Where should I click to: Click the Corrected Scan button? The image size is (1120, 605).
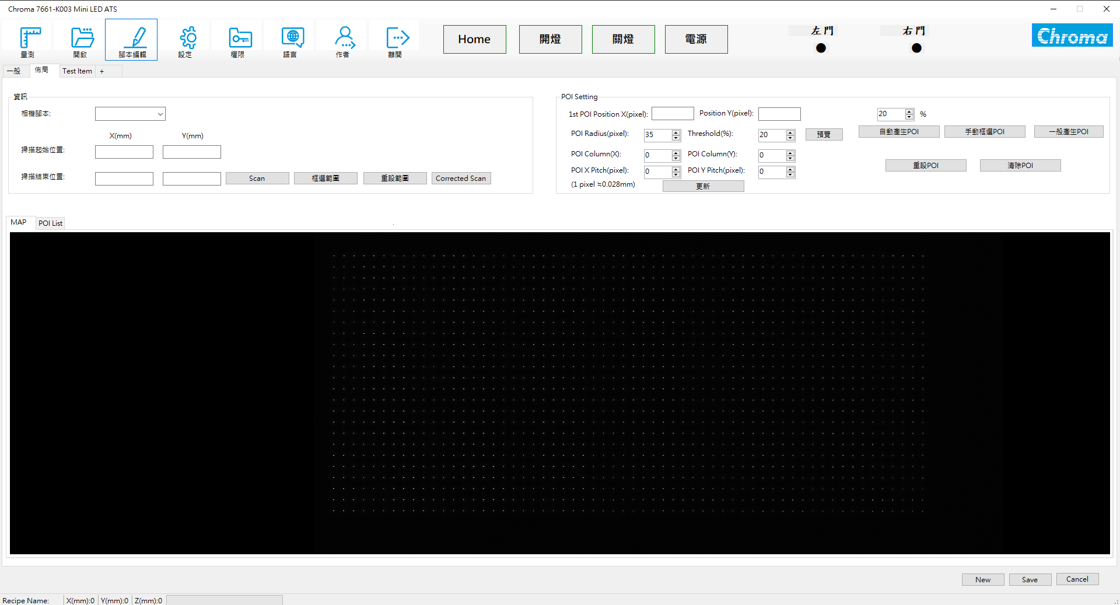point(461,179)
